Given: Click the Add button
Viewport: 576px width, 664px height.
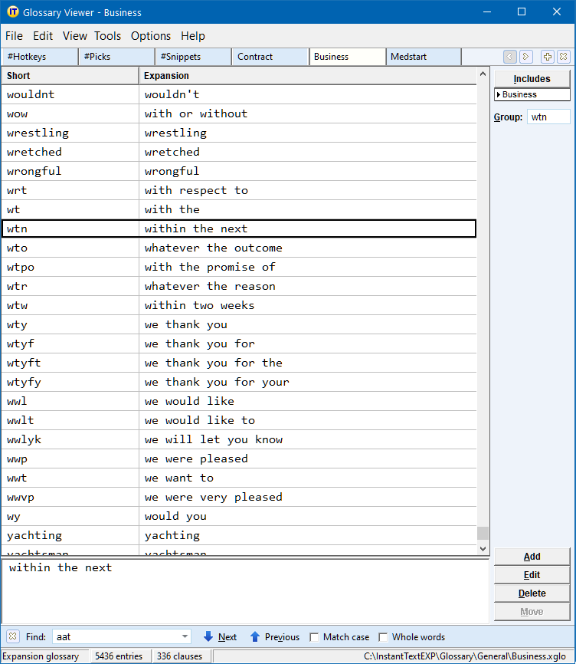Looking at the screenshot, I should tap(532, 557).
